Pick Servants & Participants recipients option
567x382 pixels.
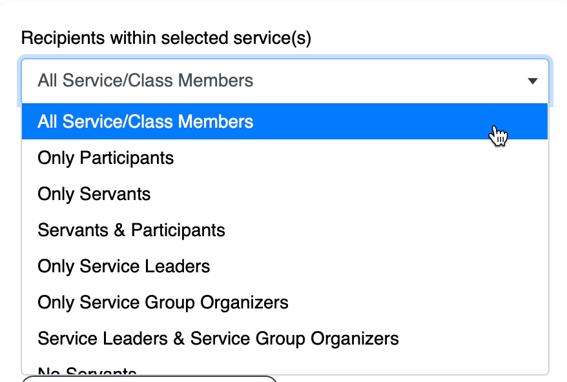point(132,230)
